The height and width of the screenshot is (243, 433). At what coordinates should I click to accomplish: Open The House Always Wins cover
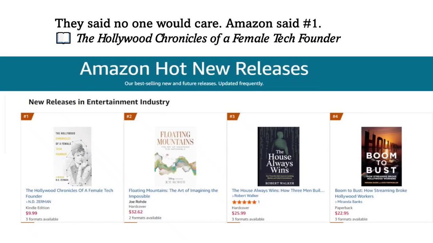278,156
